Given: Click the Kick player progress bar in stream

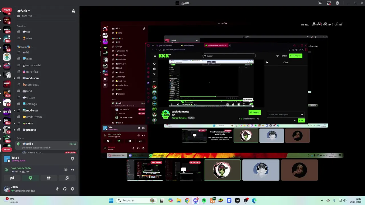Looking at the screenshot, I should pyautogui.click(x=211, y=101).
